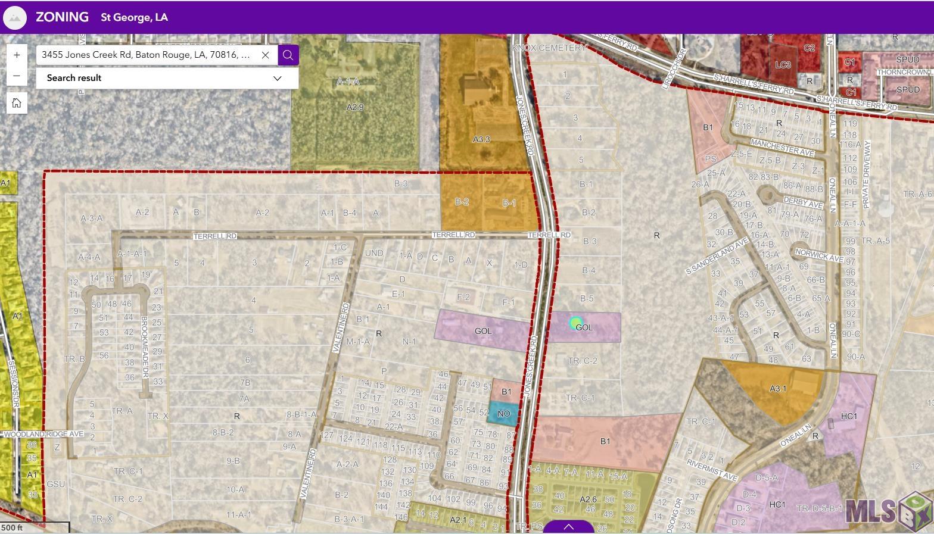
Task: Click the app logo icon in header
Action: tap(15, 18)
